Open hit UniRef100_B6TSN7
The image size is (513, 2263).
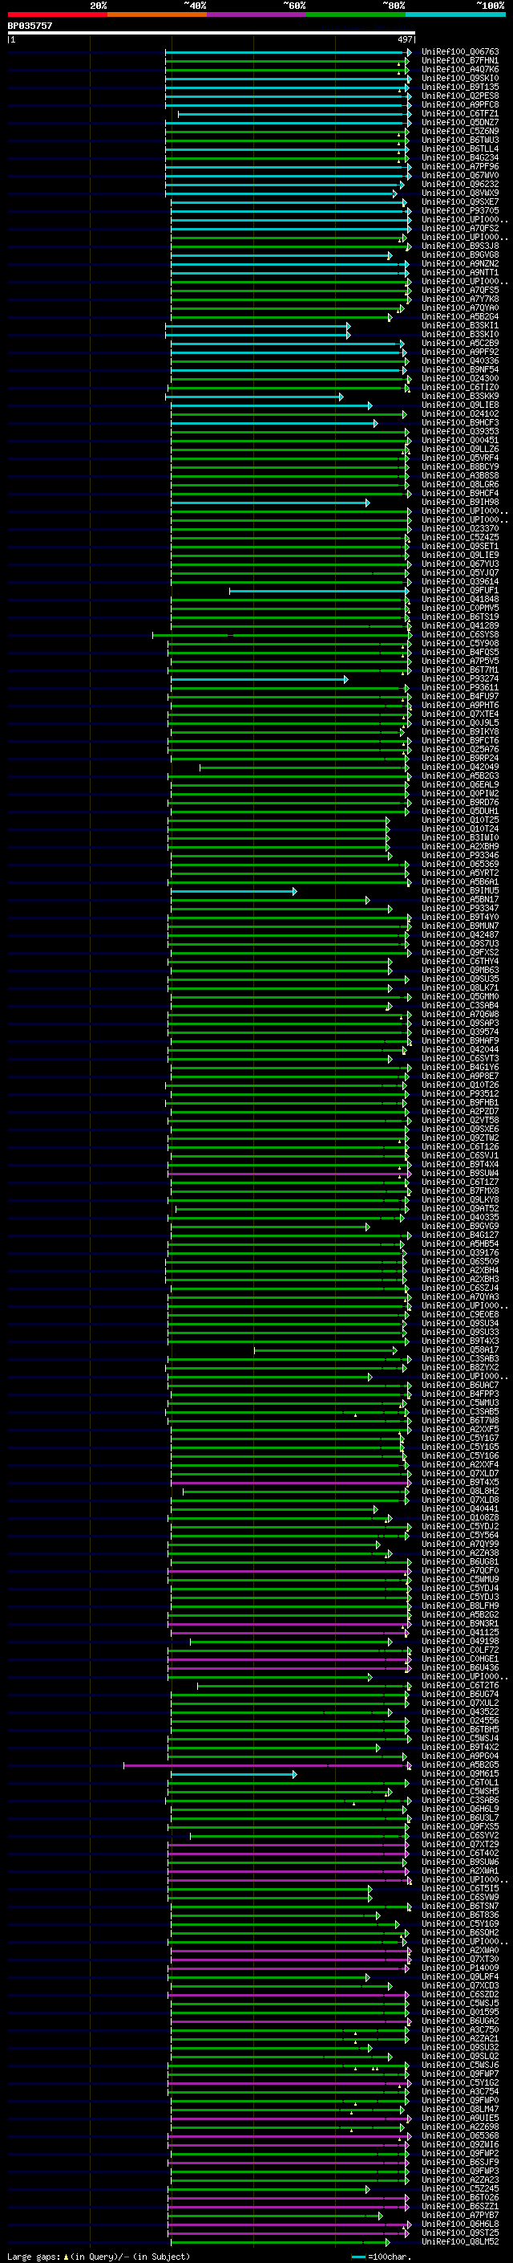pos(460,1906)
